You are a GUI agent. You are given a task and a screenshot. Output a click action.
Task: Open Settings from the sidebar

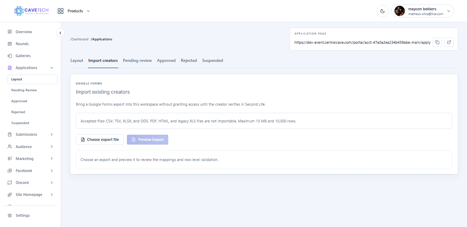23,215
